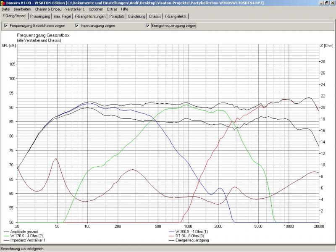Open the Chassis & Einbau menu
Image resolution: width=336 pixels, height=252 pixels.
click(x=48, y=9)
